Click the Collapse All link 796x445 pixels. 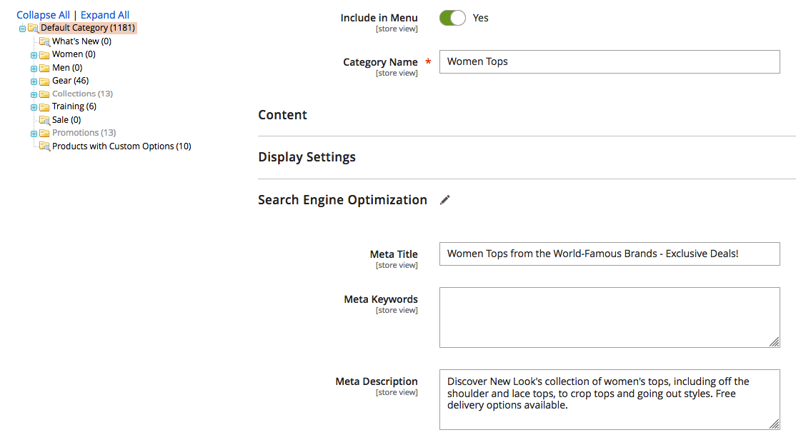coord(43,14)
